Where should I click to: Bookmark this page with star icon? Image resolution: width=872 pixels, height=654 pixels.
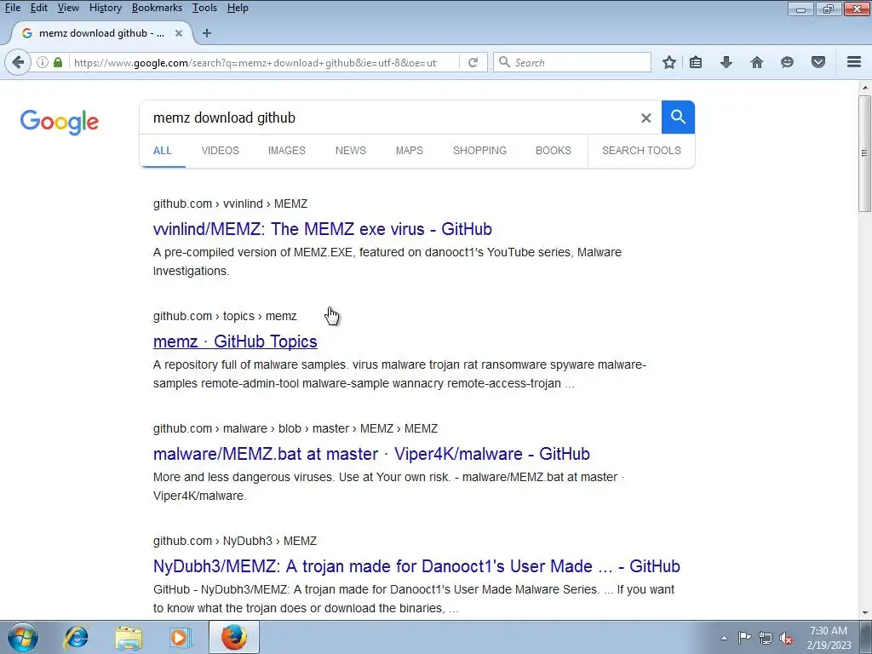669,62
